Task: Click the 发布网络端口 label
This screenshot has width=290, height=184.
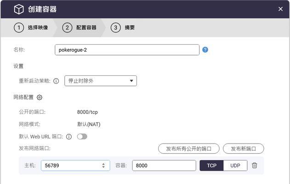Action: (34, 148)
